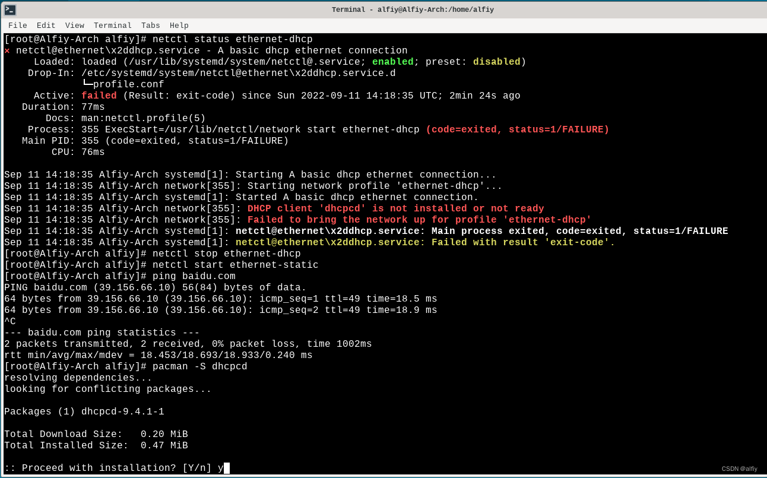Click the 'netctl status ethernet-dhcp' command text
Viewport: 767px width, 478px height.
[232, 39]
